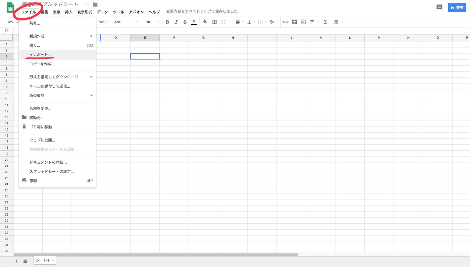Add a new sheet with plus icon
The width and height of the screenshot is (470, 267).
(x=16, y=261)
